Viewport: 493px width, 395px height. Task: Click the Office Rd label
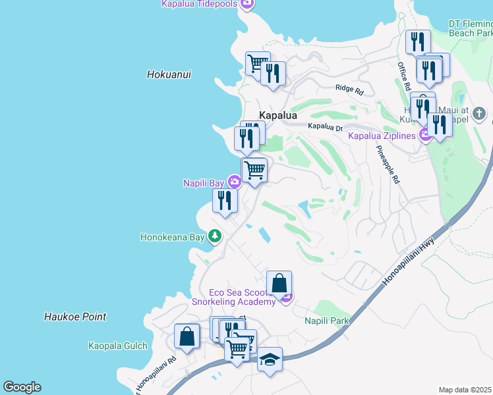tap(404, 76)
